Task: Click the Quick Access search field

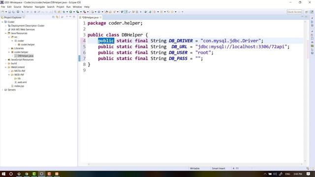Action: (294, 12)
